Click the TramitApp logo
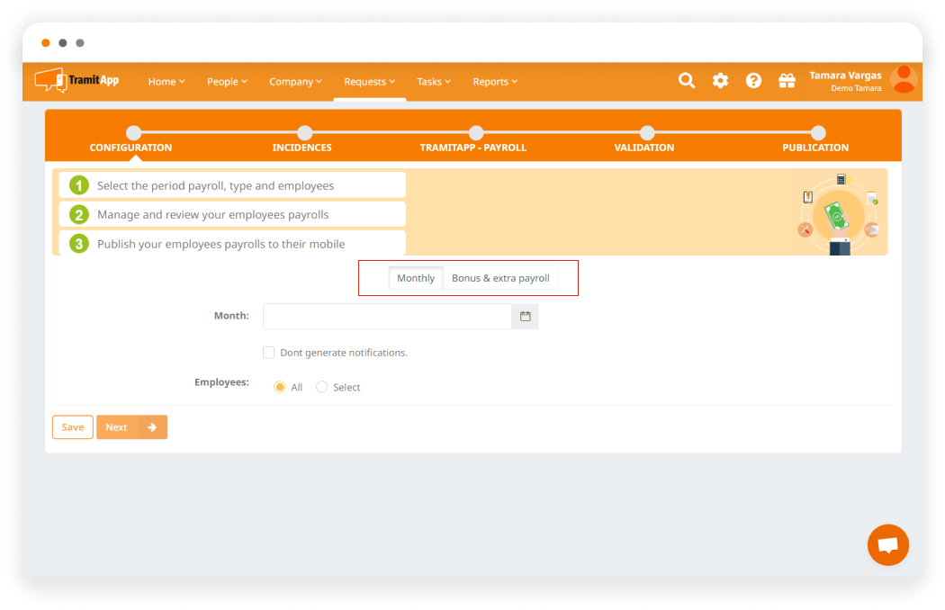Viewport: 945px width, 610px height. click(76, 81)
